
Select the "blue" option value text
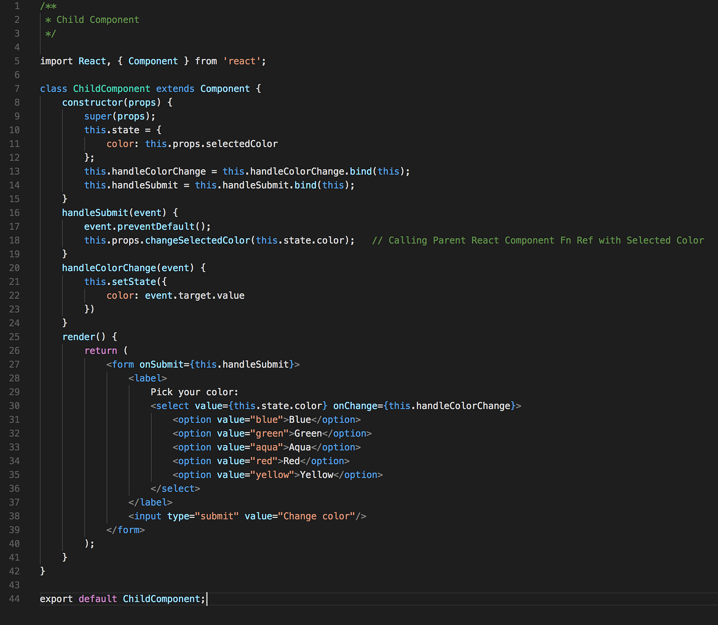[x=266, y=419]
